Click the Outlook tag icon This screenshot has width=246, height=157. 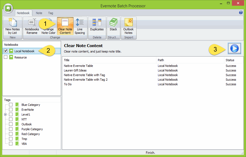(17, 124)
